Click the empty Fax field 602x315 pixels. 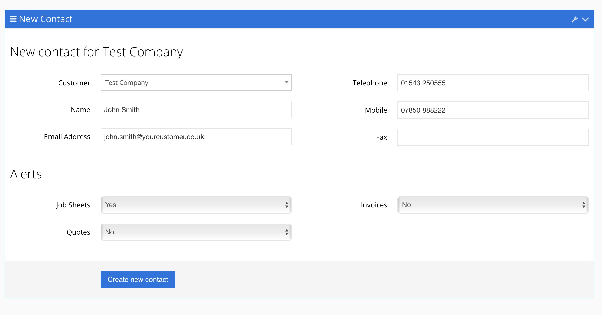pyautogui.click(x=493, y=137)
